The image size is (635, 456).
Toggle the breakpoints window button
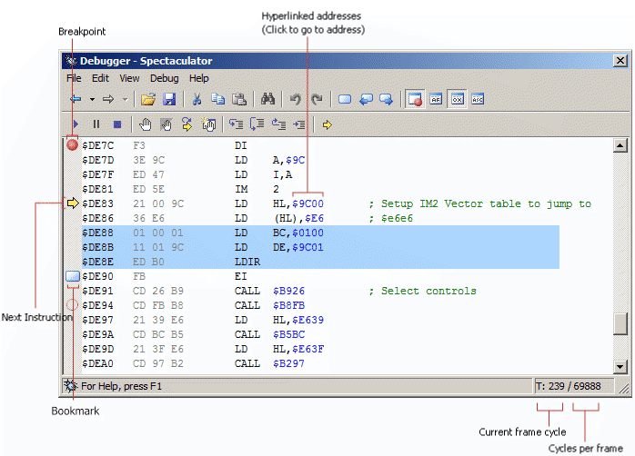pyautogui.click(x=415, y=99)
